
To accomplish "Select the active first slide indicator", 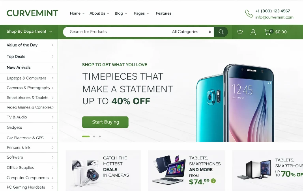I will tap(86, 137).
